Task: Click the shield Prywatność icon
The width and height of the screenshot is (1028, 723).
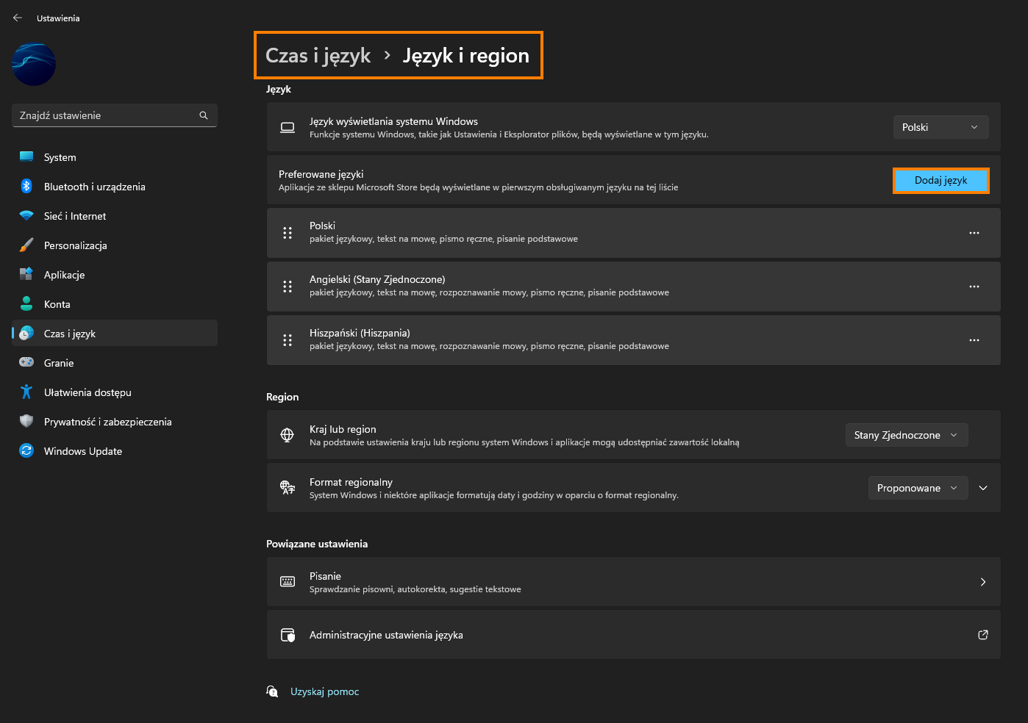Action: click(26, 422)
